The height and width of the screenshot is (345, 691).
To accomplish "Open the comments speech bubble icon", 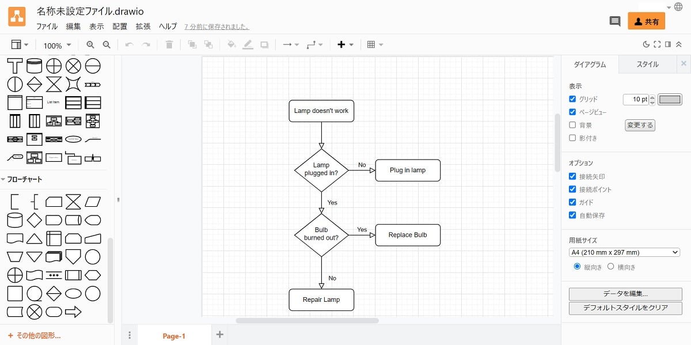I will [615, 21].
